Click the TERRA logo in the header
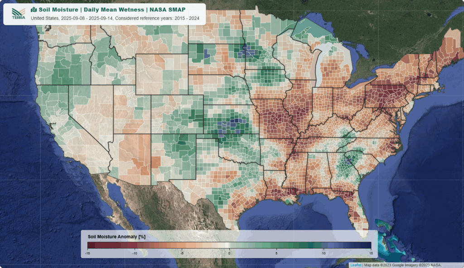Viewport: 464px width, 268px height. 19,14
